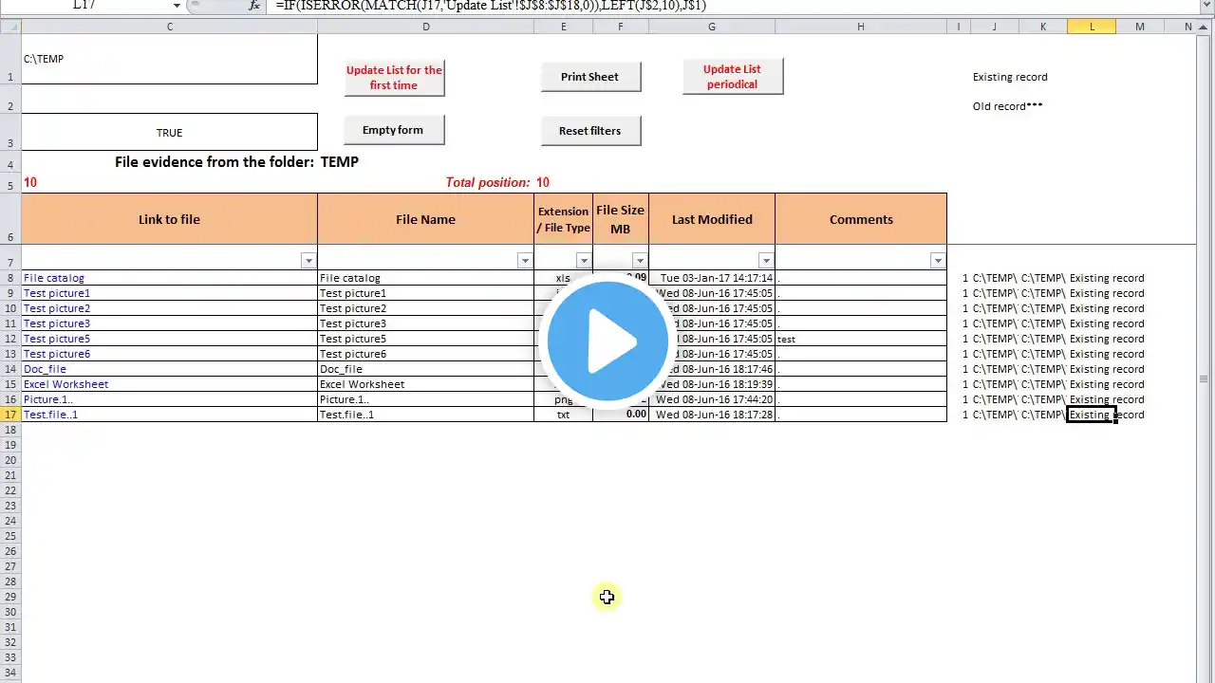This screenshot has height=683, width=1215.
Task: Open the File Name column filter dropdown
Action: point(524,261)
